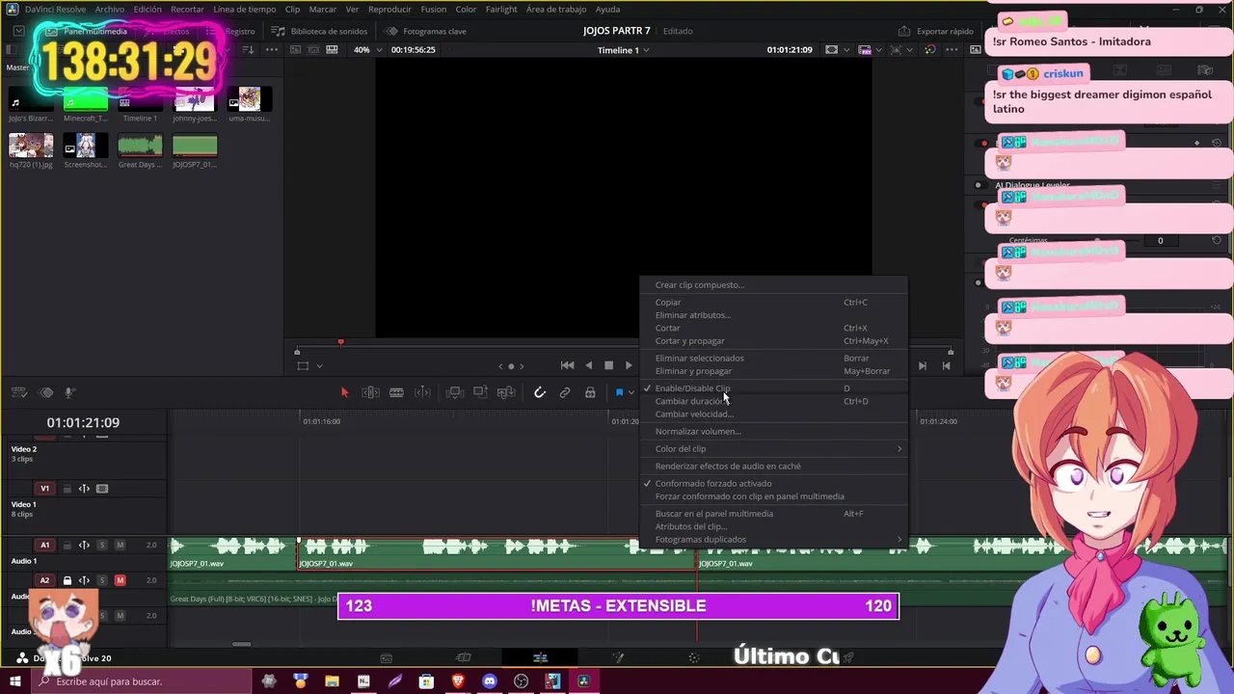
Task: Open the media pool three-dots options menu
Action: (272, 49)
